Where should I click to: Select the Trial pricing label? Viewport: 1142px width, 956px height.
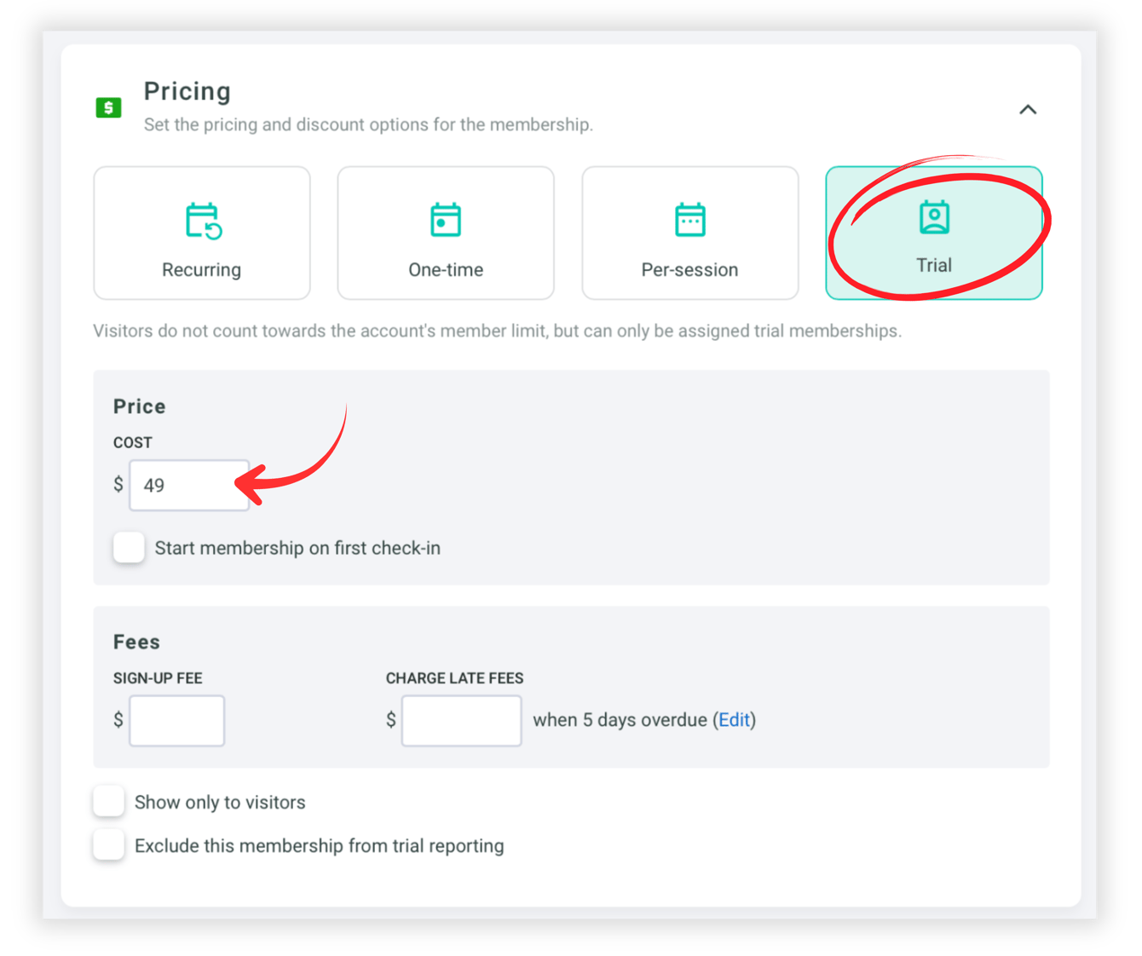(934, 266)
